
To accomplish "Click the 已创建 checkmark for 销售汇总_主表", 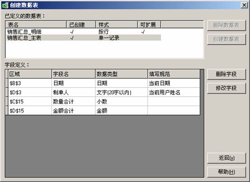I will pos(72,38).
